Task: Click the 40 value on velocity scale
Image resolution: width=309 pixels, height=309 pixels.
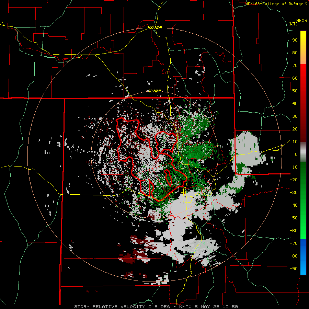Action: pyautogui.click(x=295, y=104)
